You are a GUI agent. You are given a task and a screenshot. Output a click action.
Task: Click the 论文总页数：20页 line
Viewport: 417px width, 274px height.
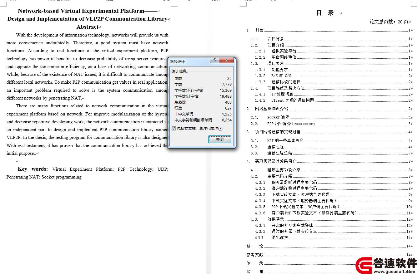(389, 22)
